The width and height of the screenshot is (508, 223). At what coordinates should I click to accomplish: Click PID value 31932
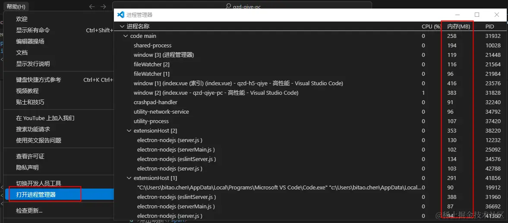[x=493, y=36]
